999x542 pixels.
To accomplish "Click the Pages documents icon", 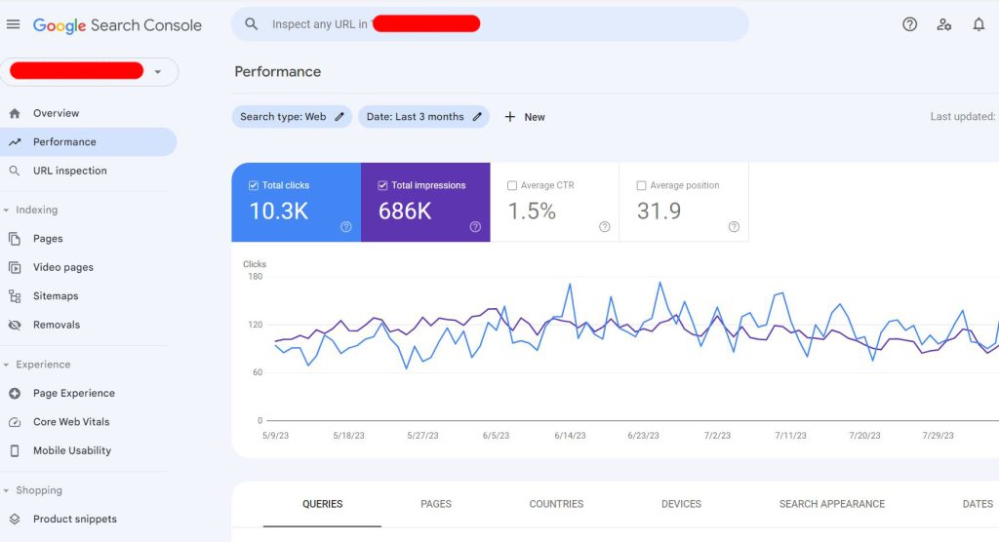I will pyautogui.click(x=15, y=239).
